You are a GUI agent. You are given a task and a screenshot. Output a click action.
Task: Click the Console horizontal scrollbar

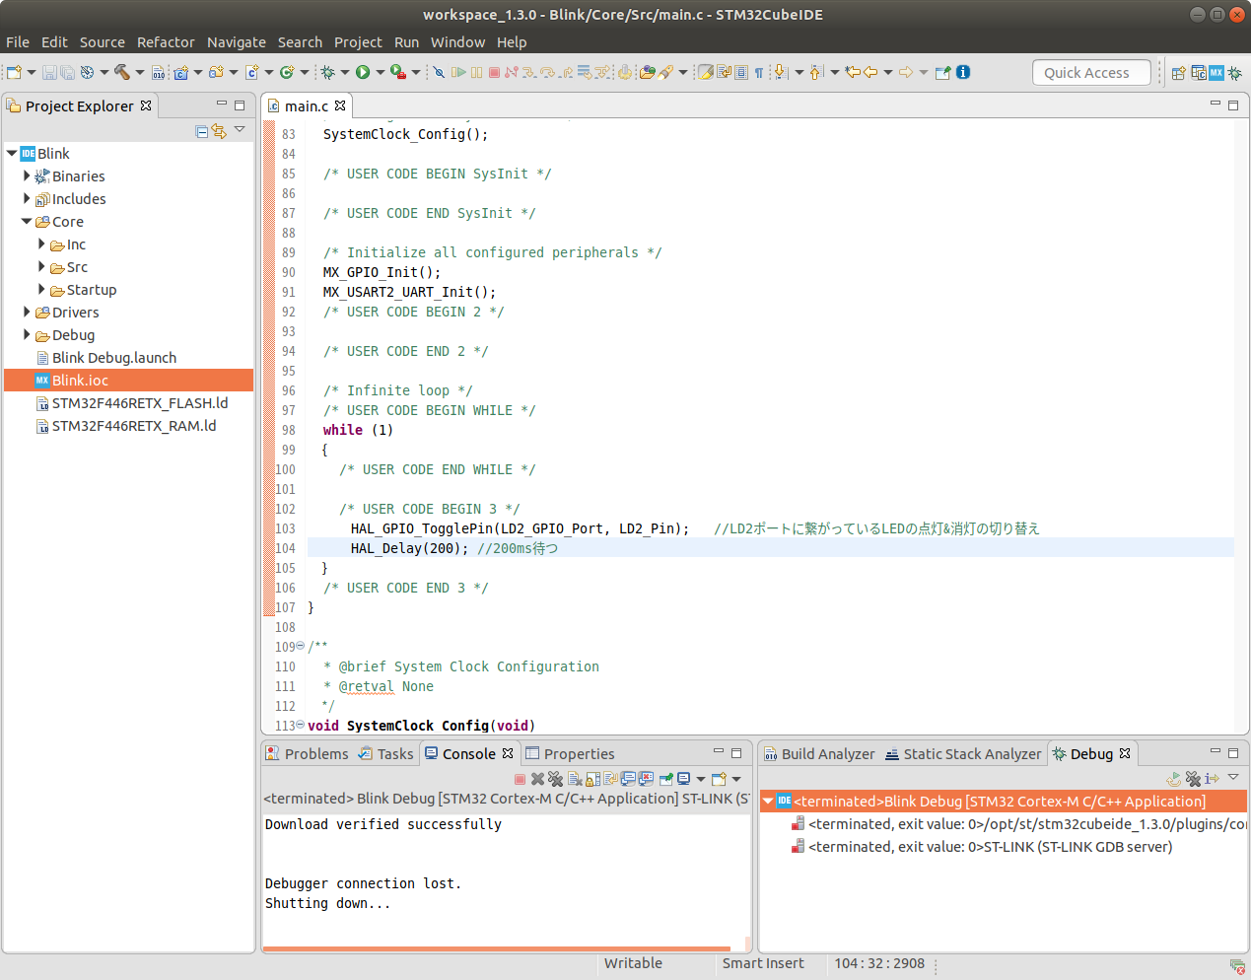(497, 948)
